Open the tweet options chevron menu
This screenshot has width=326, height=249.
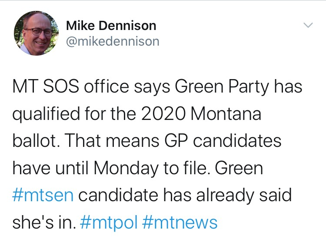(x=308, y=25)
